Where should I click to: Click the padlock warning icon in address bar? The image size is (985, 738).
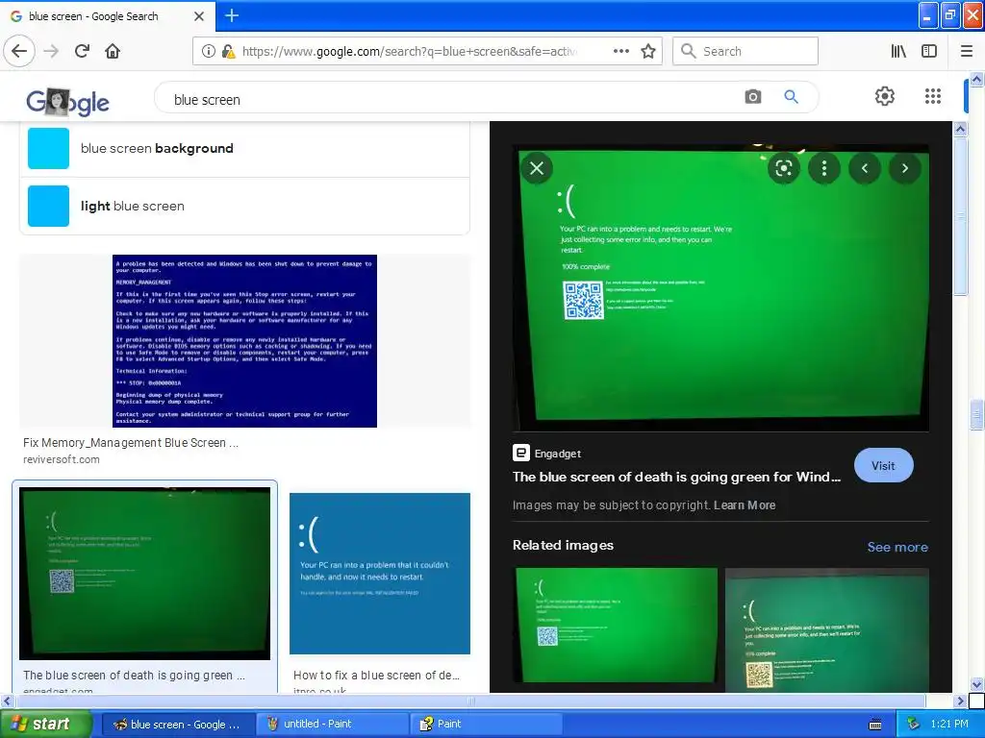[229, 52]
